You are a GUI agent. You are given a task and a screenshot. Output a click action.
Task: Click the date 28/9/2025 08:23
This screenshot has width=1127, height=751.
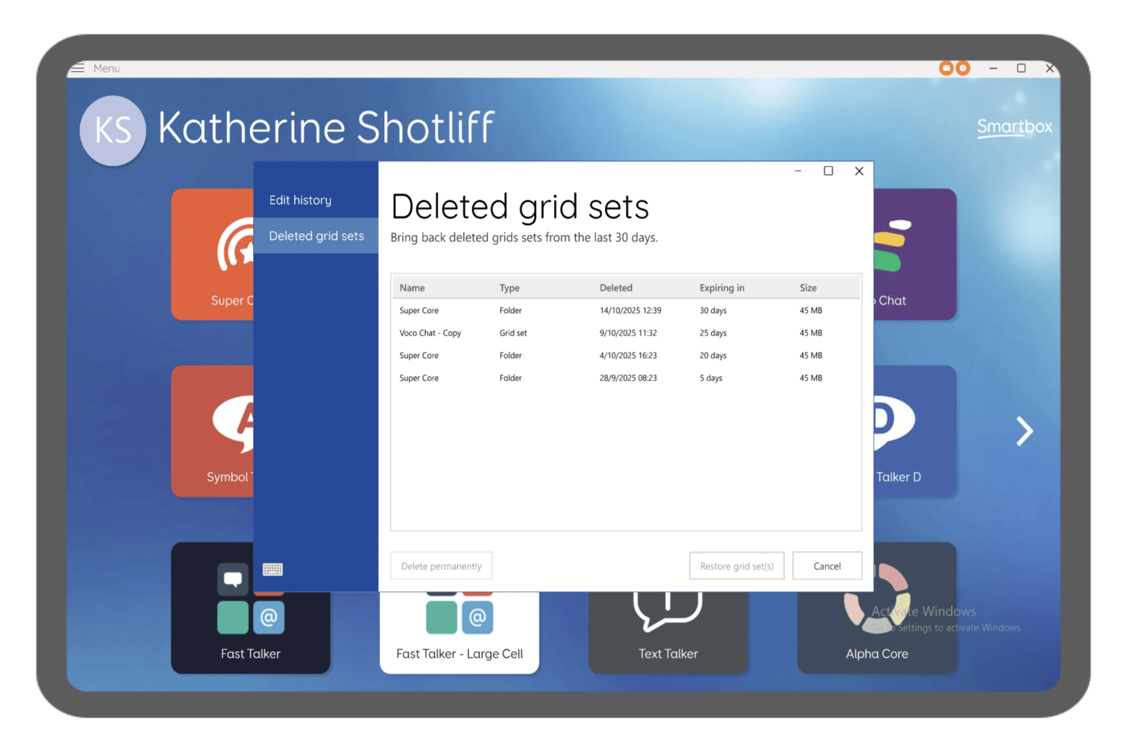point(628,378)
